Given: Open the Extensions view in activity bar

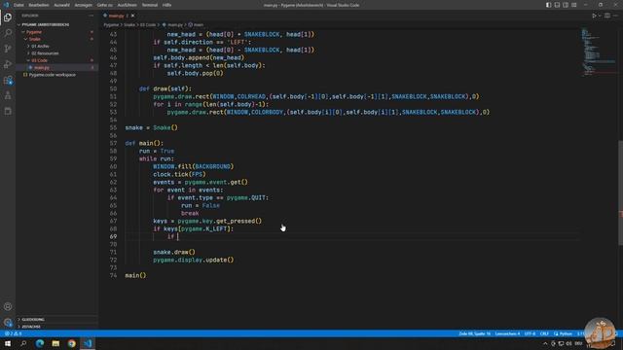Looking at the screenshot, I should (8, 80).
